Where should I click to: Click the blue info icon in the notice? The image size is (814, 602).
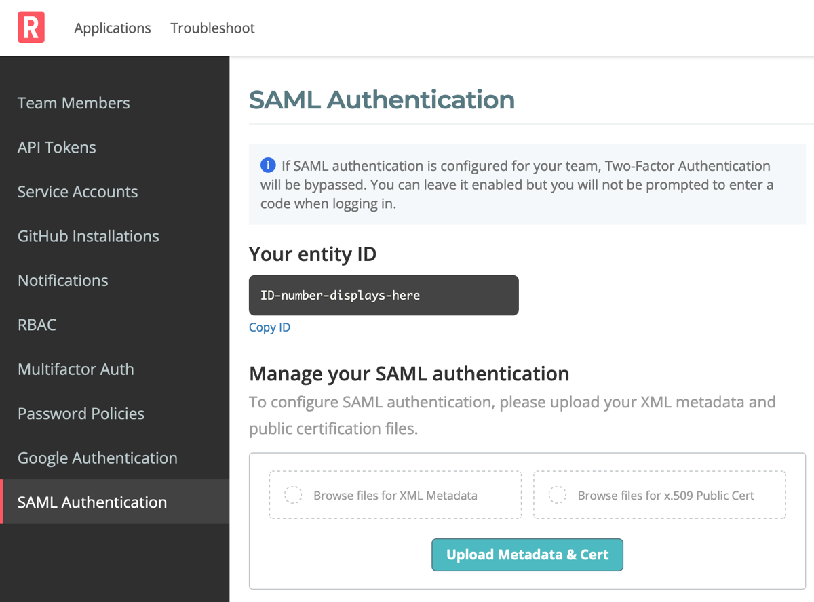click(x=268, y=165)
